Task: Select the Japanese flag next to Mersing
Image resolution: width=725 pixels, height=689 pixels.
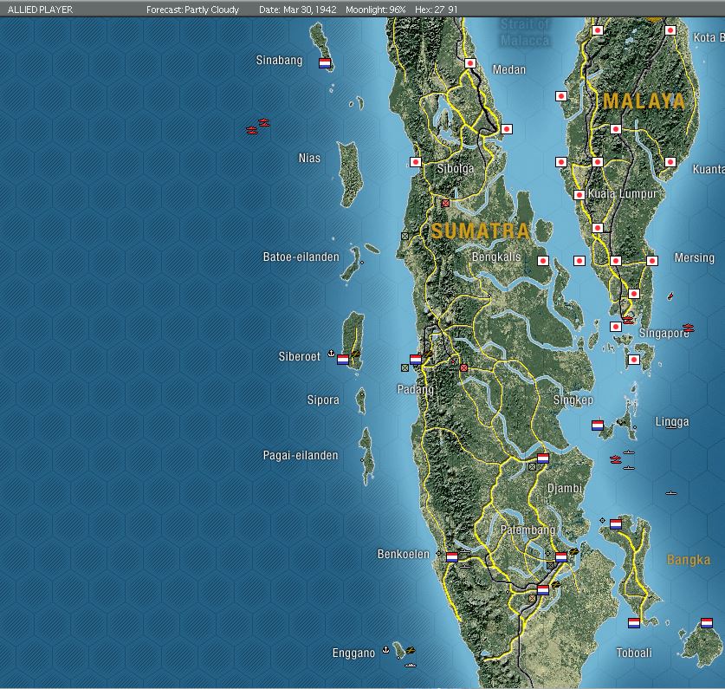Action: (x=652, y=261)
